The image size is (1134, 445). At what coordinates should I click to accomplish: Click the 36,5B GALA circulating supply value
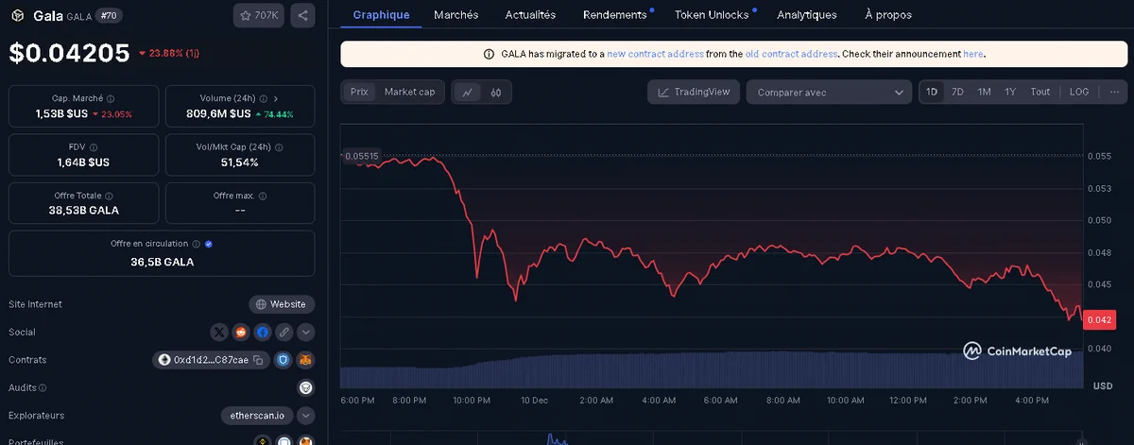pyautogui.click(x=162, y=262)
